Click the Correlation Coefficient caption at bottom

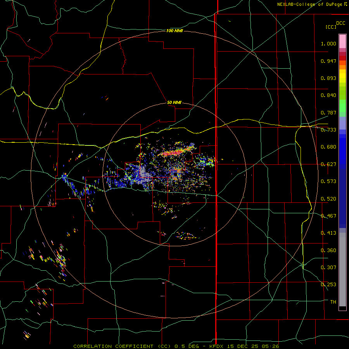pyautogui.click(x=176, y=346)
